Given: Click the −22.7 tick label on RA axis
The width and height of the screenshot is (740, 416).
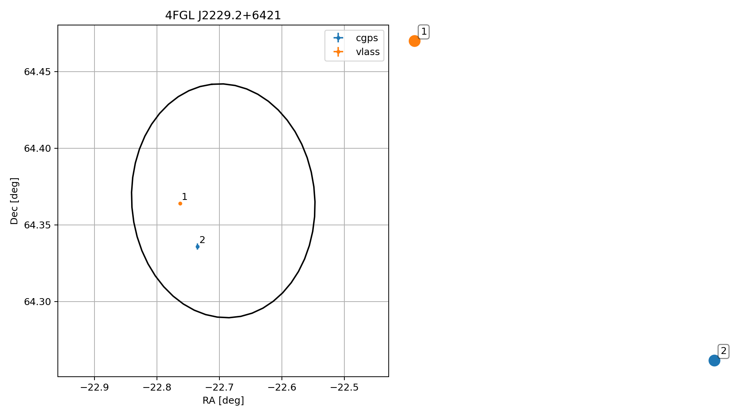Looking at the screenshot, I should click(219, 387).
